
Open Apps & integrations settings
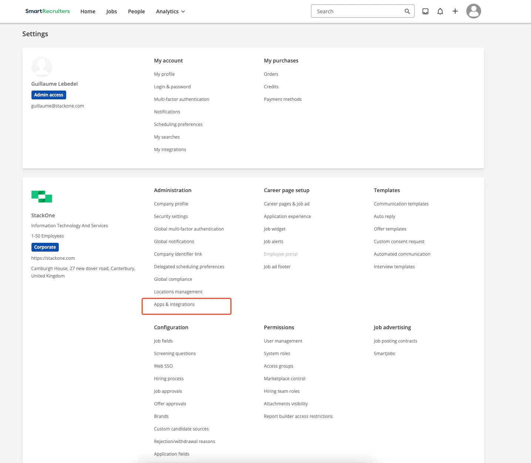pyautogui.click(x=174, y=304)
